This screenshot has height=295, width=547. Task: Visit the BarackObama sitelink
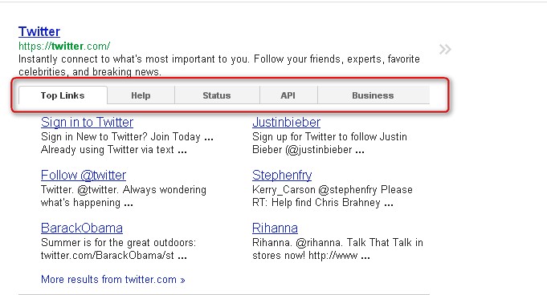click(x=82, y=228)
